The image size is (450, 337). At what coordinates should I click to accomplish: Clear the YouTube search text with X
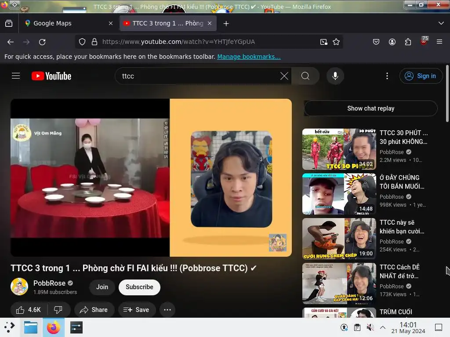[x=284, y=76]
